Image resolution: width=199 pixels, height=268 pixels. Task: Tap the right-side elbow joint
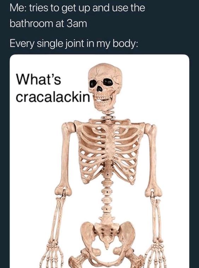(153, 192)
